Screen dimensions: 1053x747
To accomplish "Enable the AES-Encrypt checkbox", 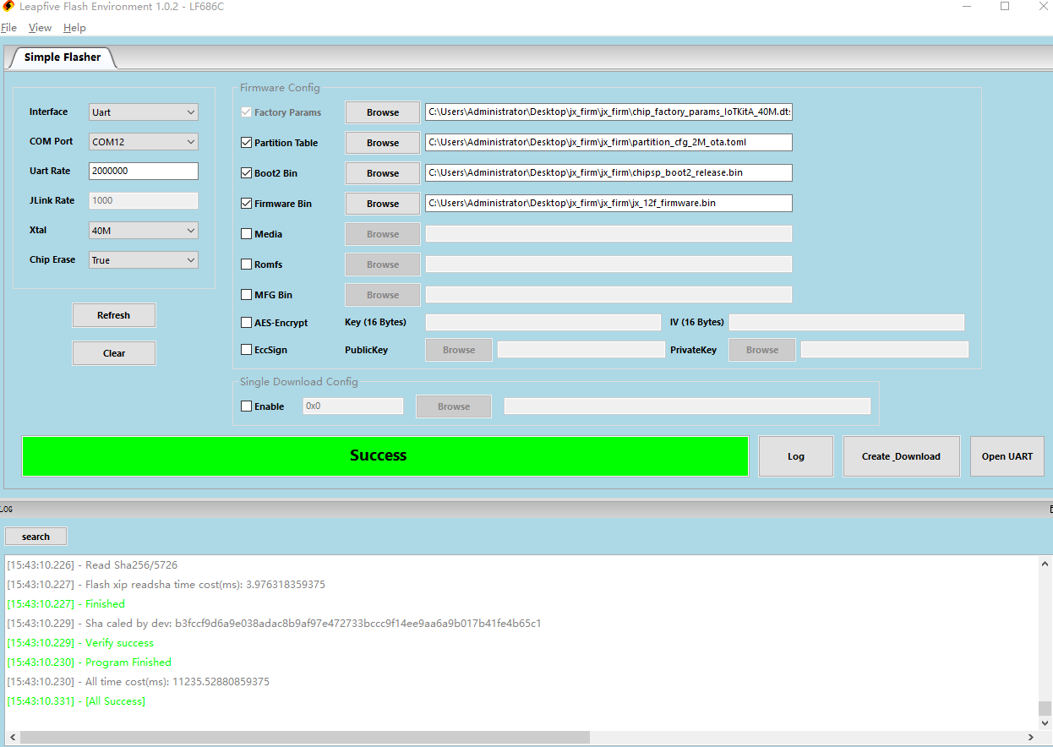I will pos(247,323).
